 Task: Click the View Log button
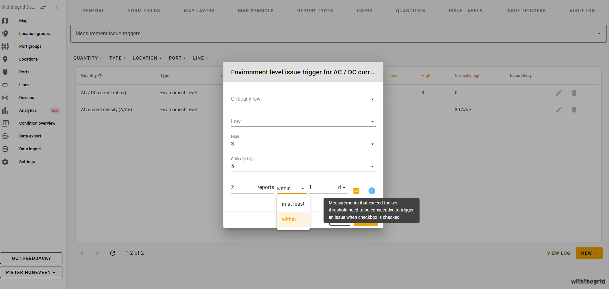click(558, 253)
